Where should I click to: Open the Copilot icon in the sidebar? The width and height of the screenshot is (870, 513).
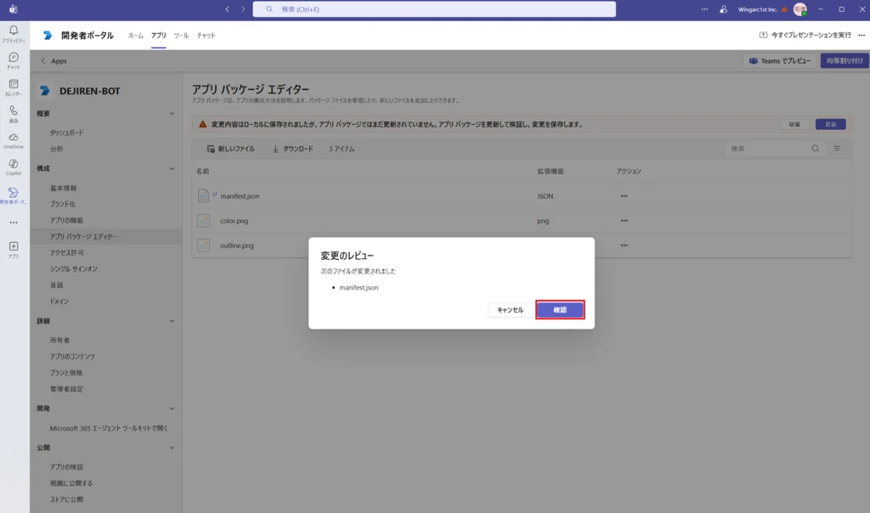point(14,165)
